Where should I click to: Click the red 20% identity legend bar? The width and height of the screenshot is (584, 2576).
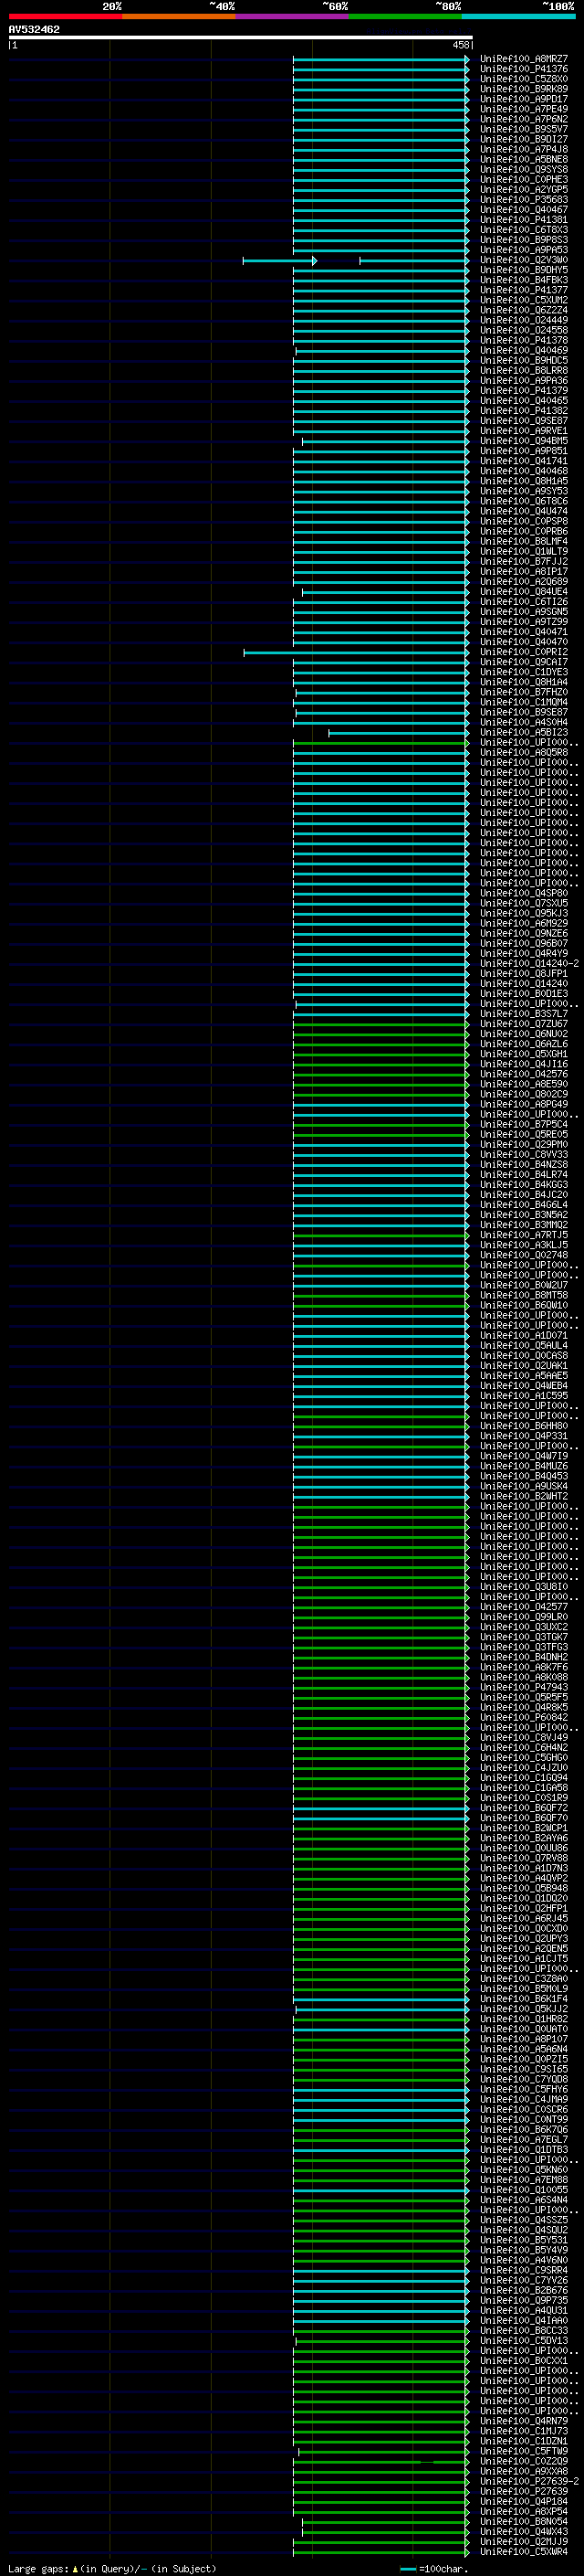pos(65,16)
